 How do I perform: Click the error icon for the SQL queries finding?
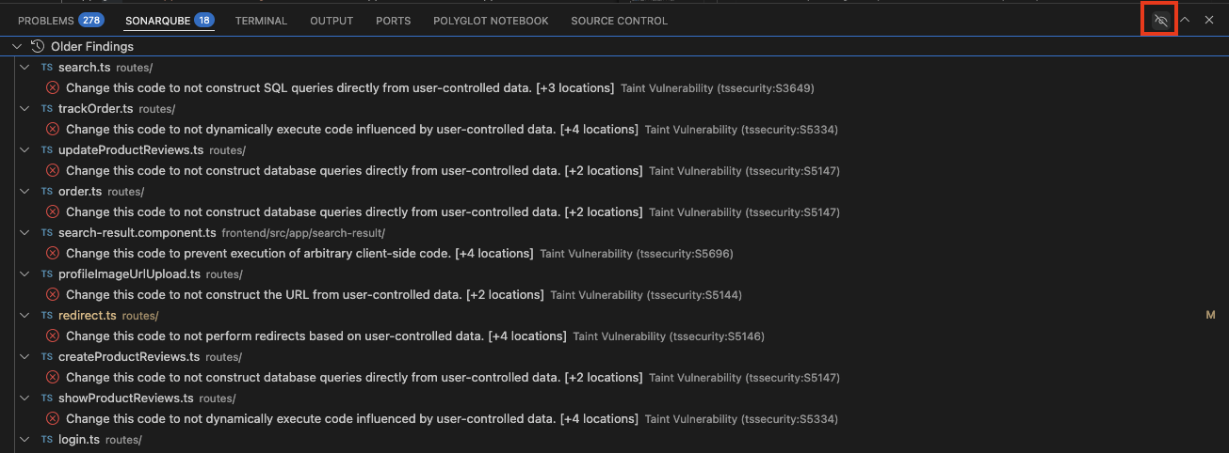pyautogui.click(x=53, y=88)
